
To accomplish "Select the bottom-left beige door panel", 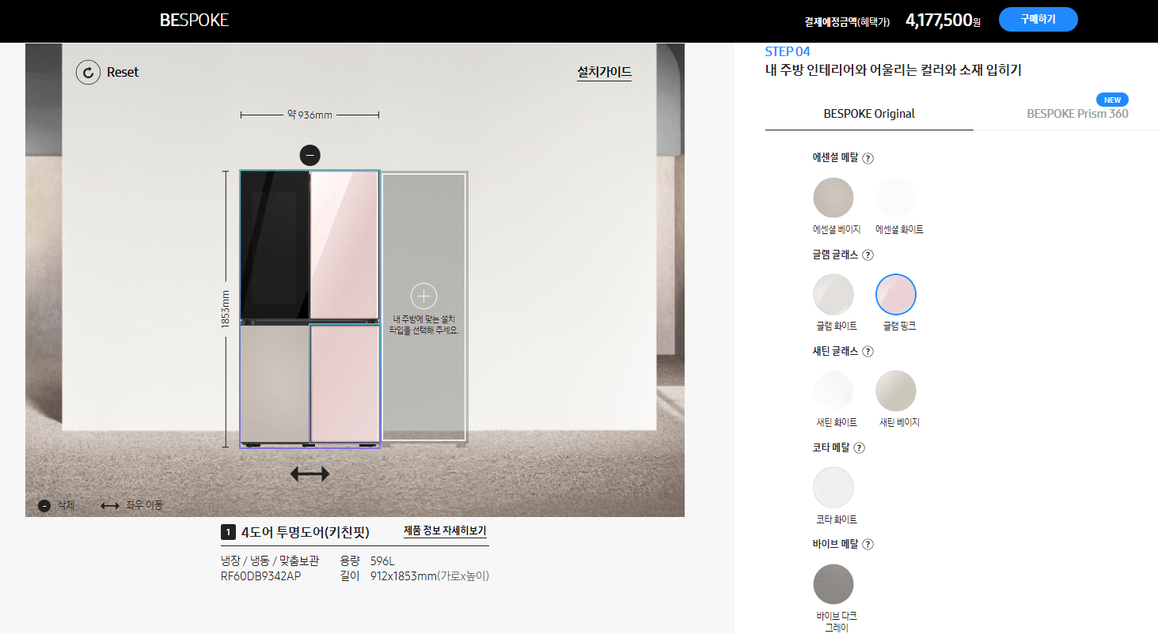I will (x=275, y=383).
